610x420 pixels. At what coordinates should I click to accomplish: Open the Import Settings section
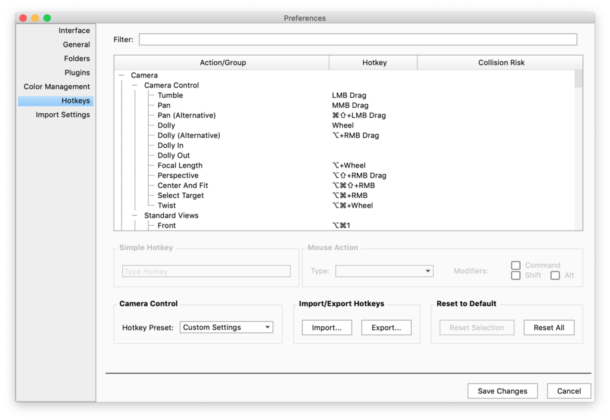pos(63,114)
